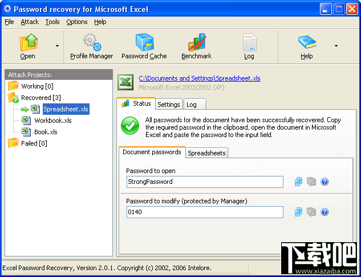Select the Document passwords tab
Image resolution: width=361 pixels, height=277 pixels.
152,152
